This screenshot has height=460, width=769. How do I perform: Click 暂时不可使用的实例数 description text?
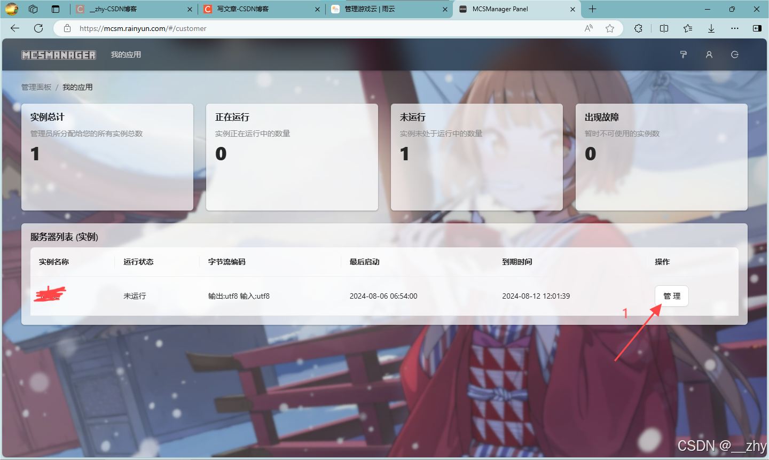(622, 134)
